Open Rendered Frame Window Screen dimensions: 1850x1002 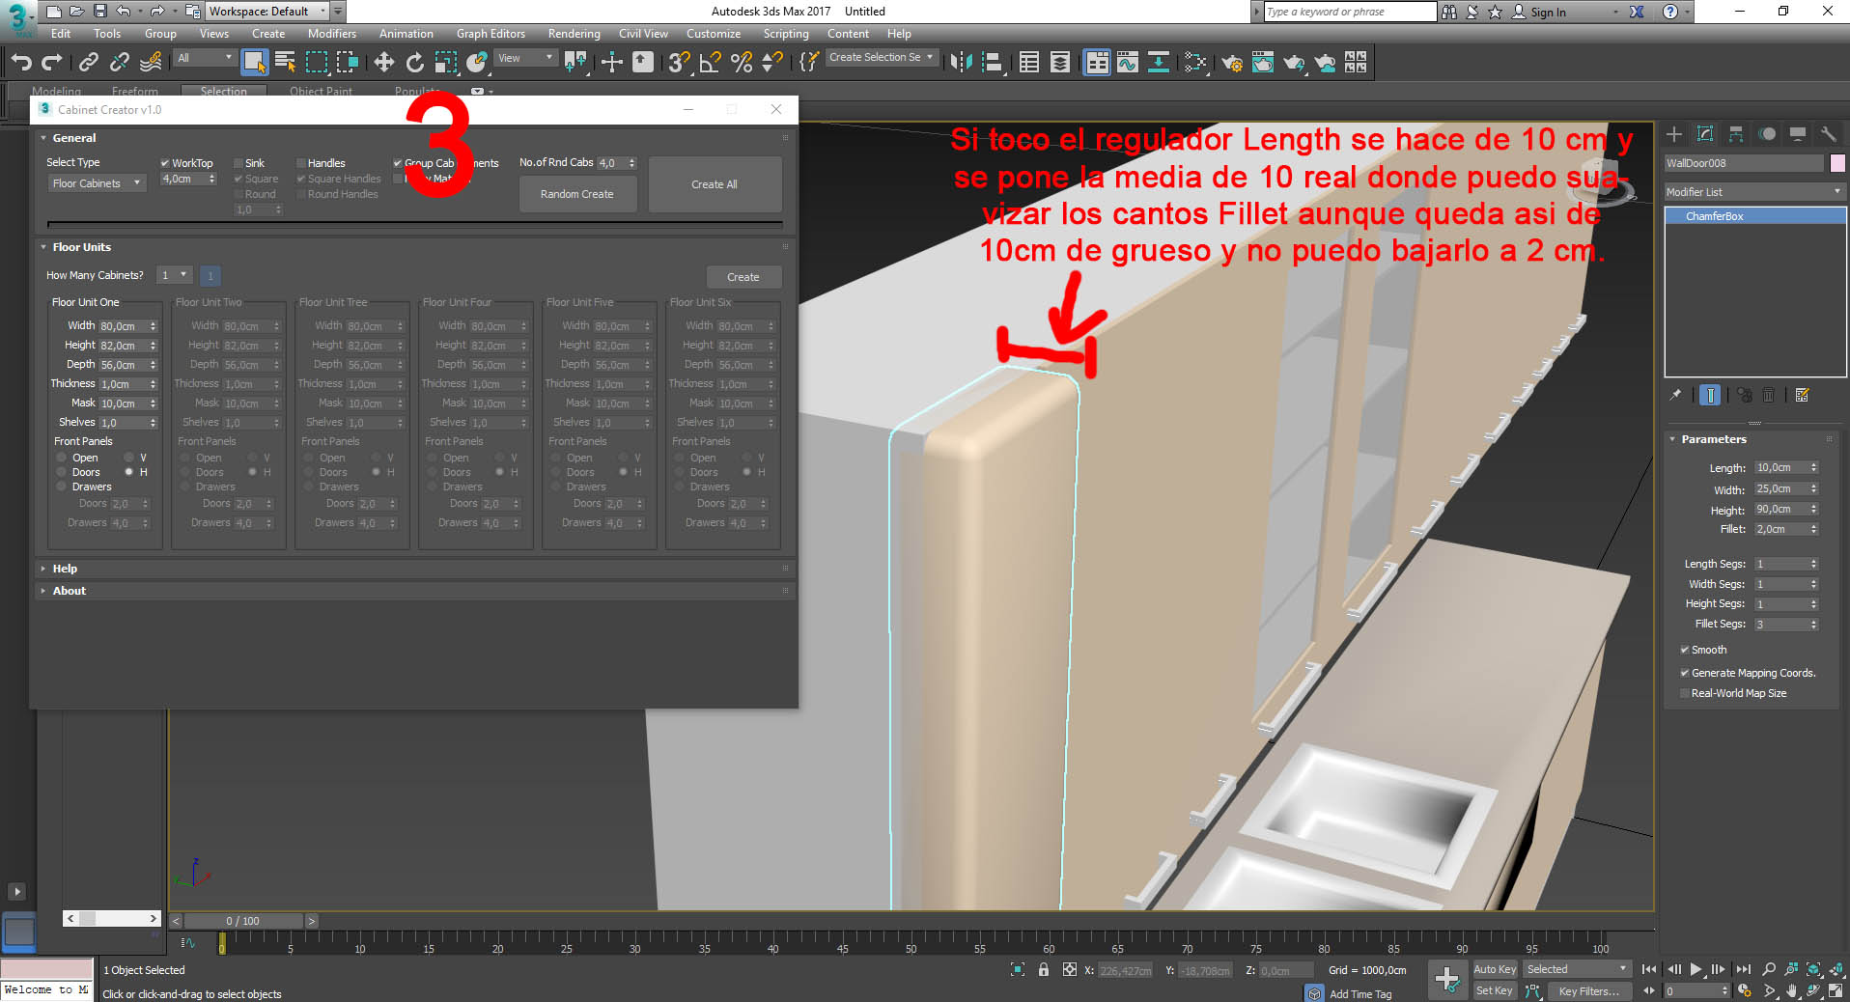tap(1263, 63)
